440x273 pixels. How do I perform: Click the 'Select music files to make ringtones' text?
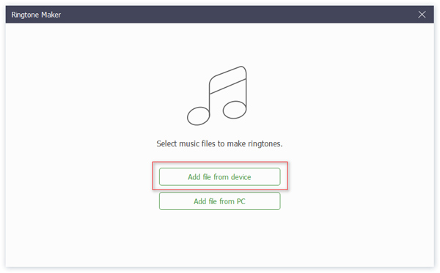[219, 143]
